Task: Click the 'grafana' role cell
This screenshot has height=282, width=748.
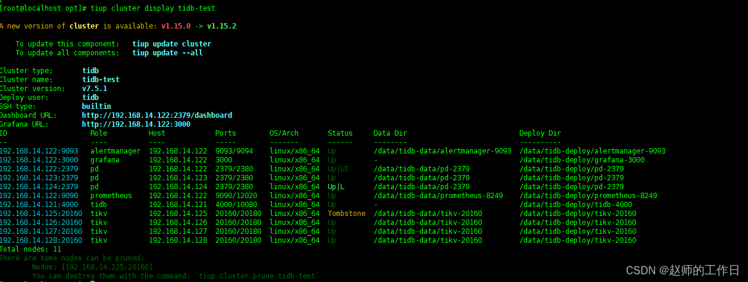Action: pos(105,160)
